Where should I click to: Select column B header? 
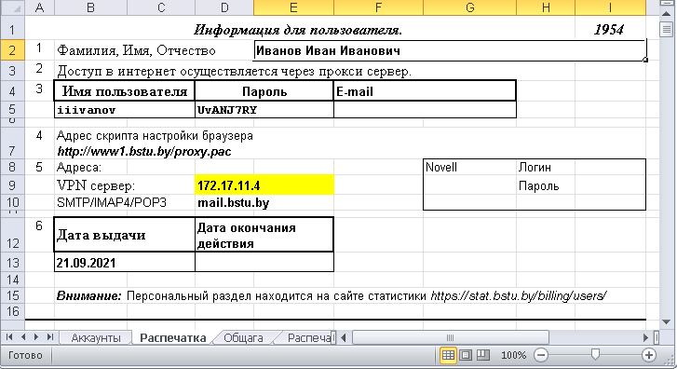[x=90, y=7]
